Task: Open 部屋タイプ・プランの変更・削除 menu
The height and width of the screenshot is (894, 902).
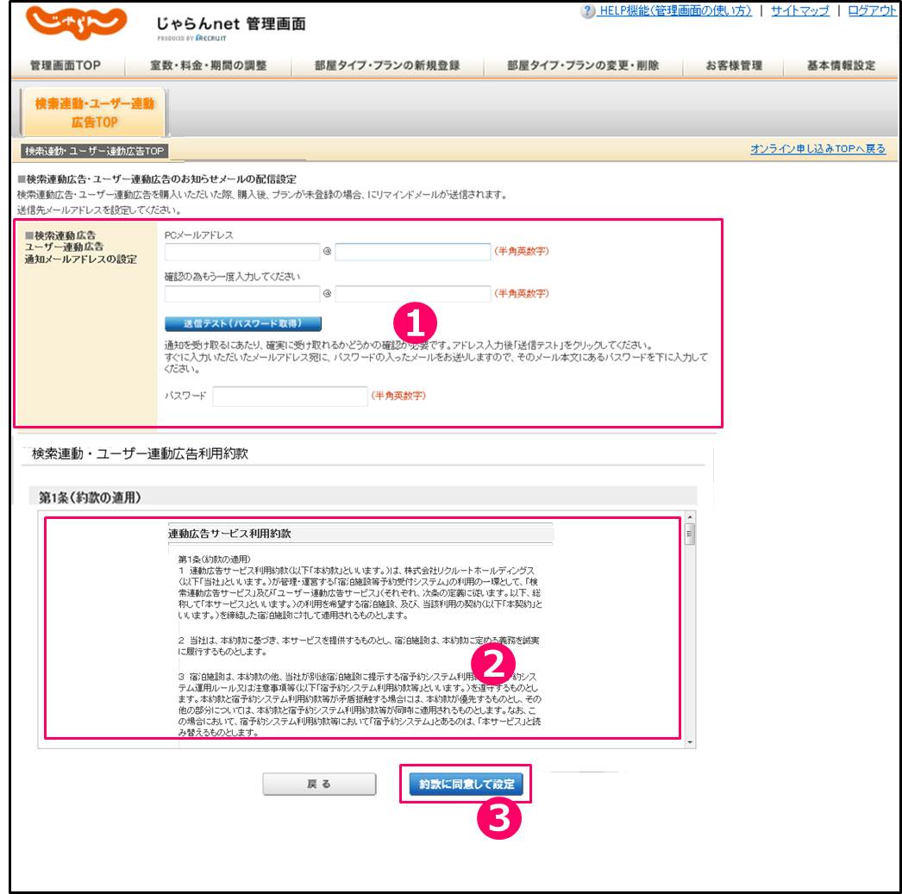Action: click(x=583, y=66)
